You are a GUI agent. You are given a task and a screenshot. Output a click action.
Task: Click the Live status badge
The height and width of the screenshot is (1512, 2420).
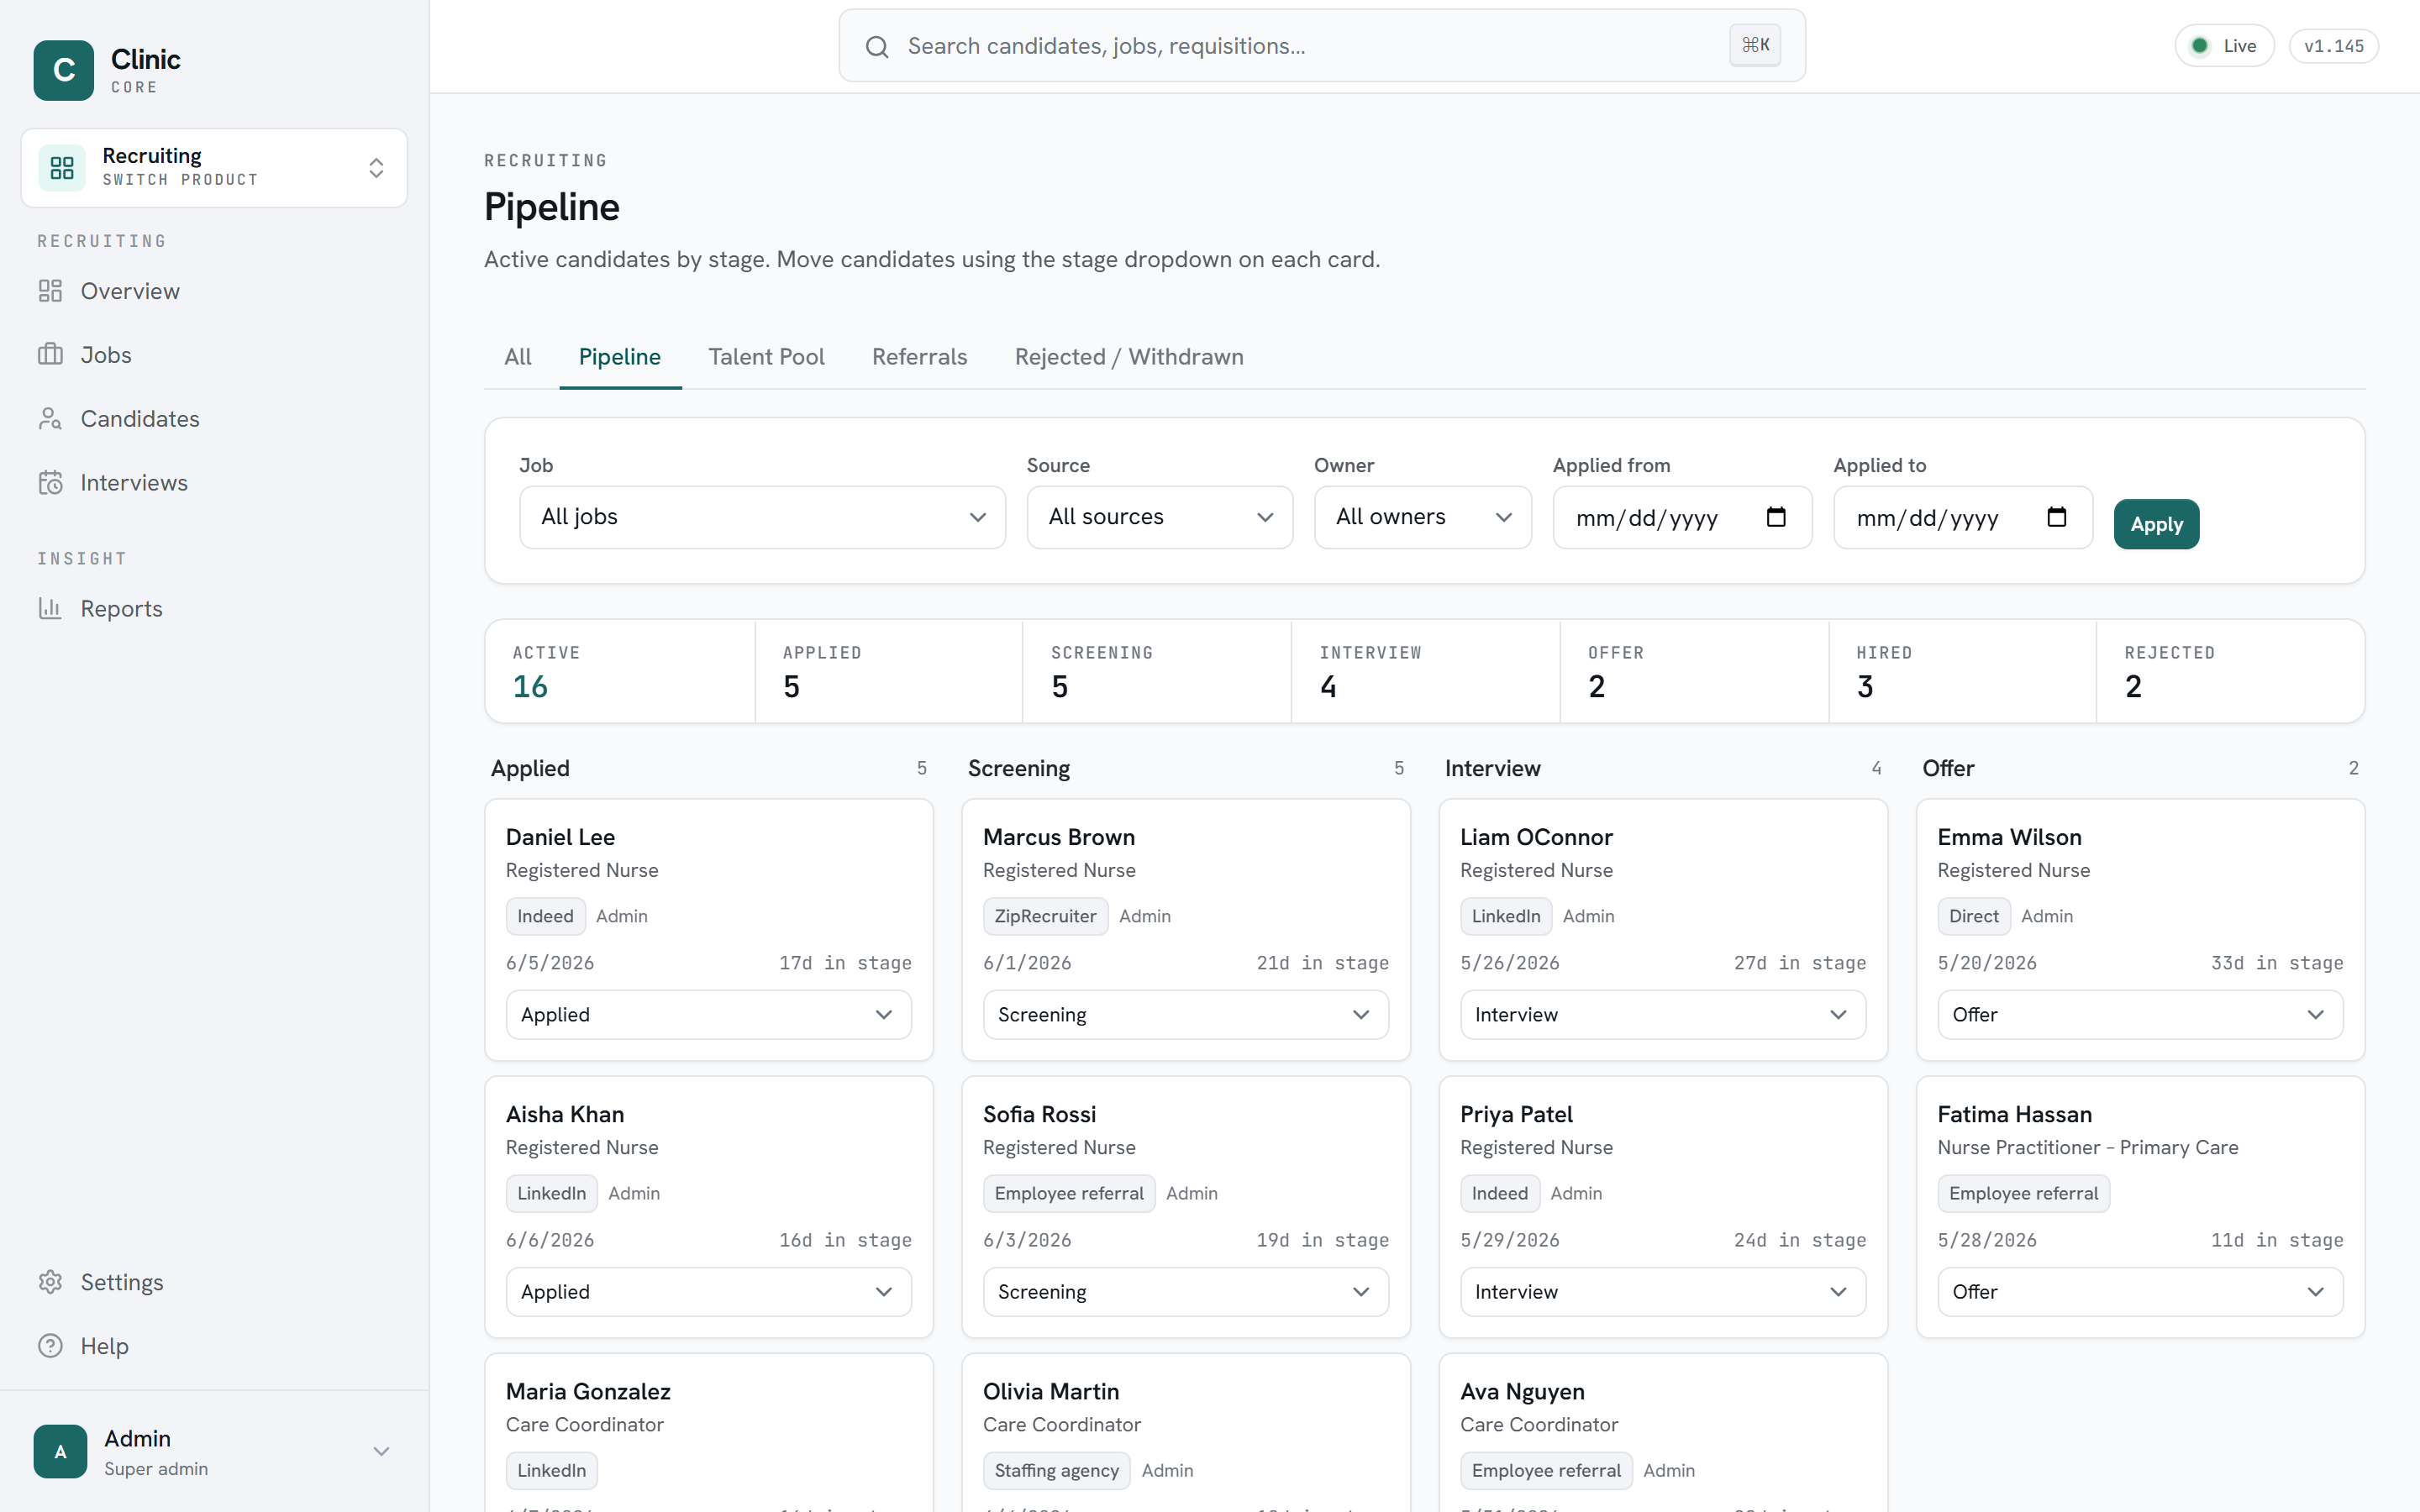[x=2224, y=46]
